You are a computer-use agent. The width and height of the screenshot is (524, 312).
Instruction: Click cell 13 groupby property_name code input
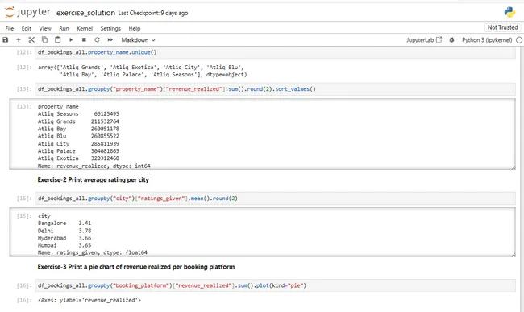coord(275,89)
